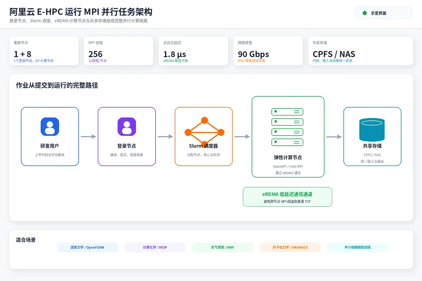This screenshot has width=422, height=281.
Task: Click the 统一输入与输出 caption
Action: (x=372, y=161)
